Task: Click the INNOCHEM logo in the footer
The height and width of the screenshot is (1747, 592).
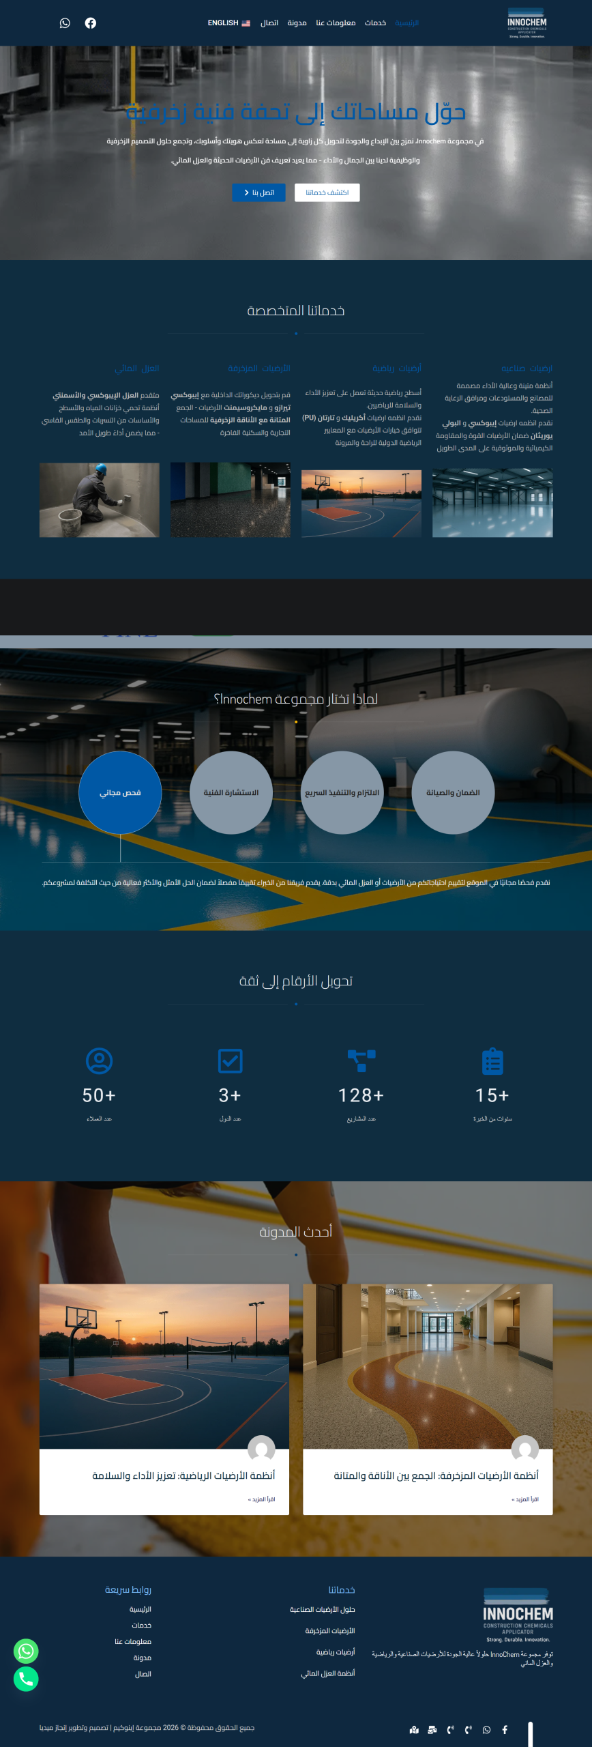Action: point(518,1615)
